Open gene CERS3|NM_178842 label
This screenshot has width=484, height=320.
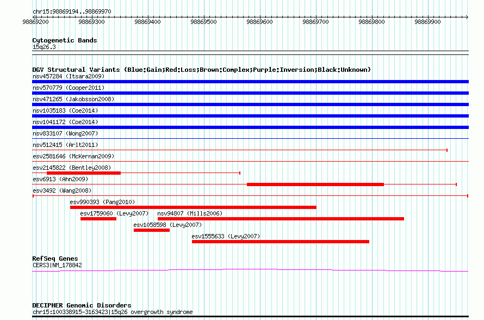58,266
